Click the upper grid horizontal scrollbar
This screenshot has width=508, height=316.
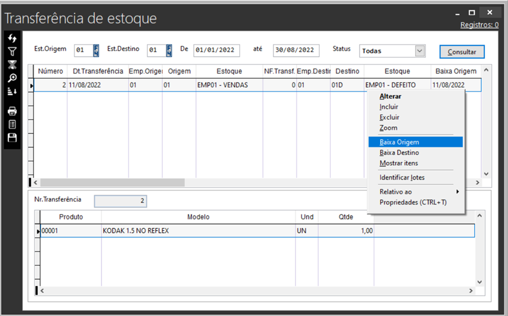(109, 182)
